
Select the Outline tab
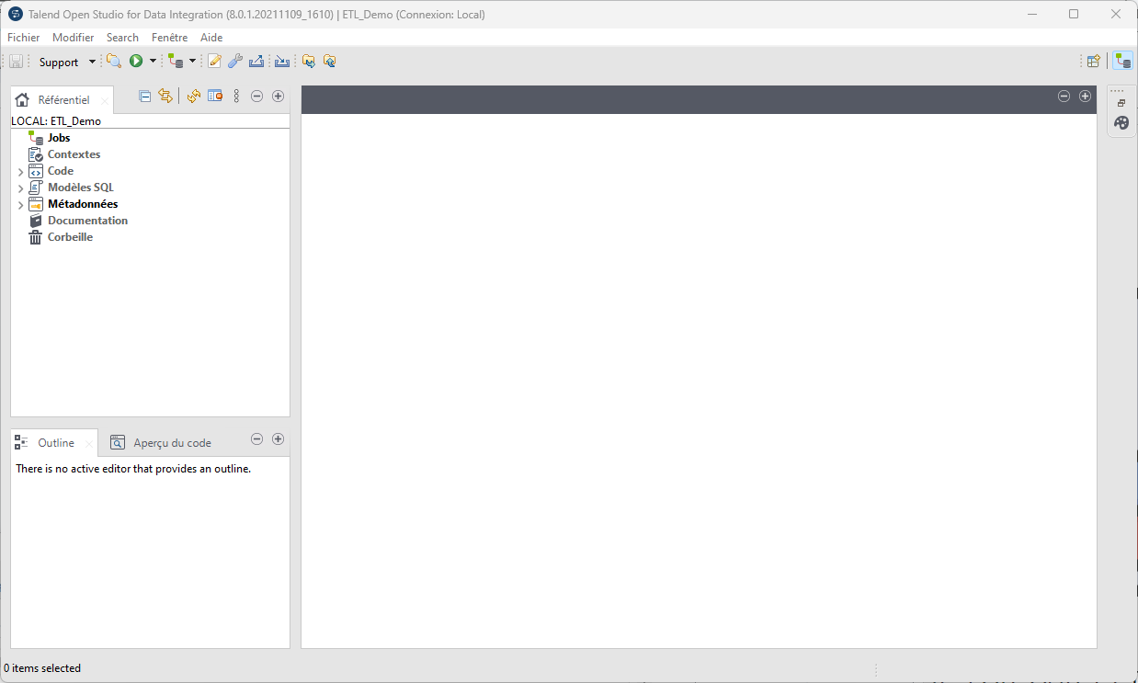coord(55,443)
